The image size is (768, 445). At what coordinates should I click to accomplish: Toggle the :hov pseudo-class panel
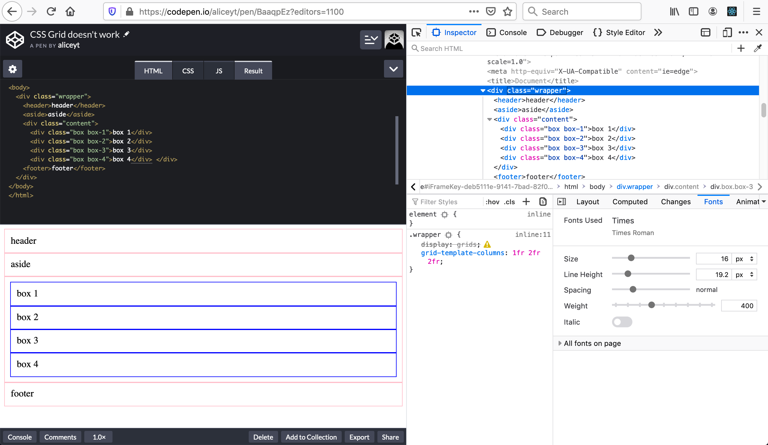(x=492, y=202)
